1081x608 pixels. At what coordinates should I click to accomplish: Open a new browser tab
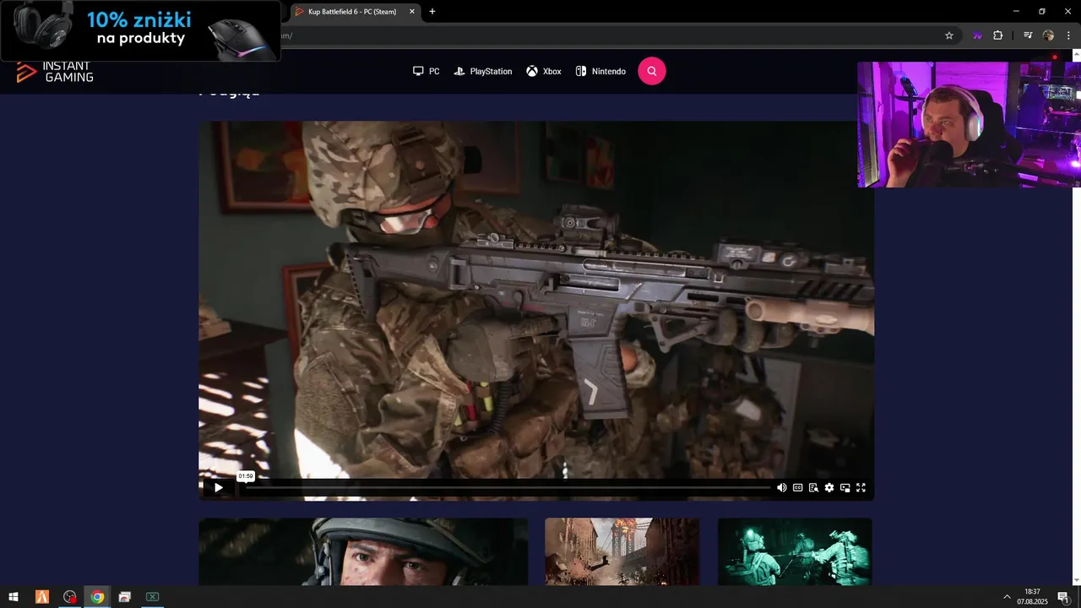click(432, 12)
